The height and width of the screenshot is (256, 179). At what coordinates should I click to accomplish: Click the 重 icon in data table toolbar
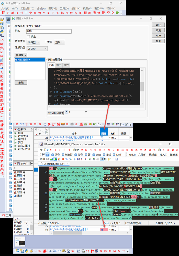tap(81, 124)
